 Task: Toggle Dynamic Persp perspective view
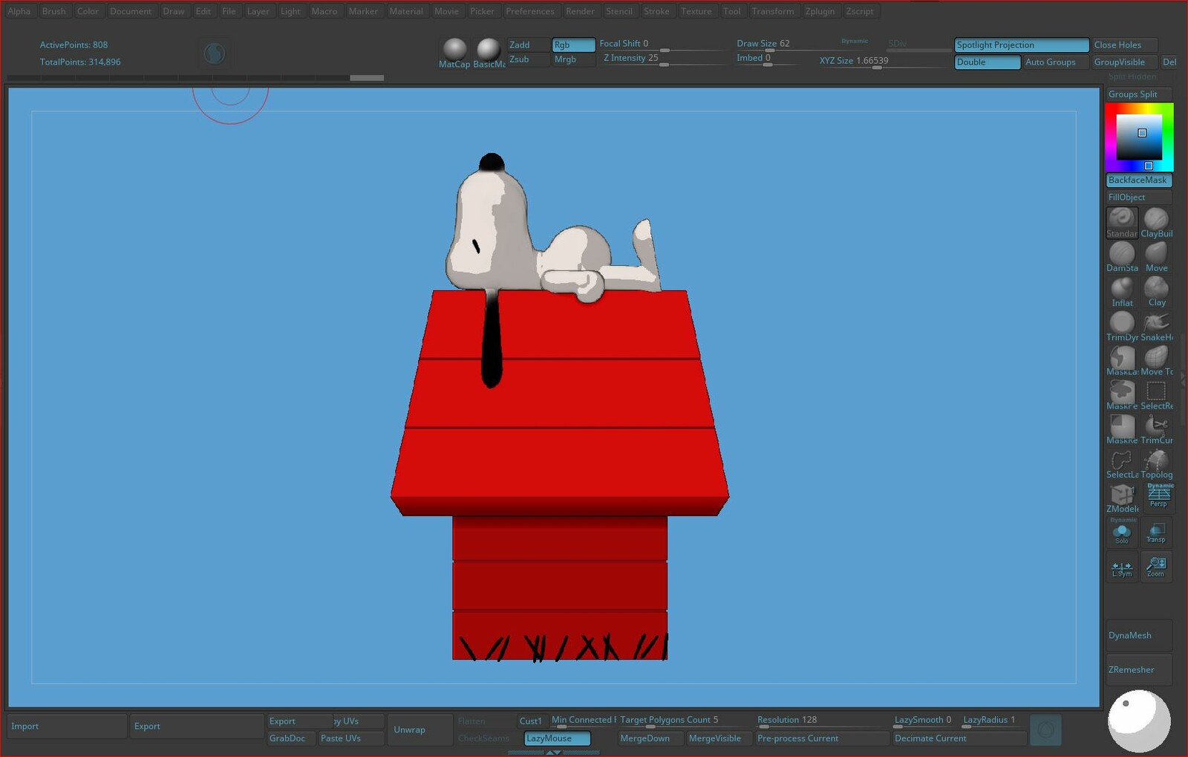click(x=1158, y=496)
